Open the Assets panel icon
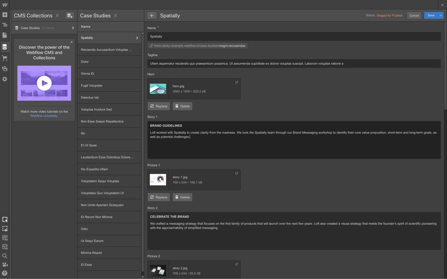447x279 pixels. pyautogui.click(x=5, y=69)
